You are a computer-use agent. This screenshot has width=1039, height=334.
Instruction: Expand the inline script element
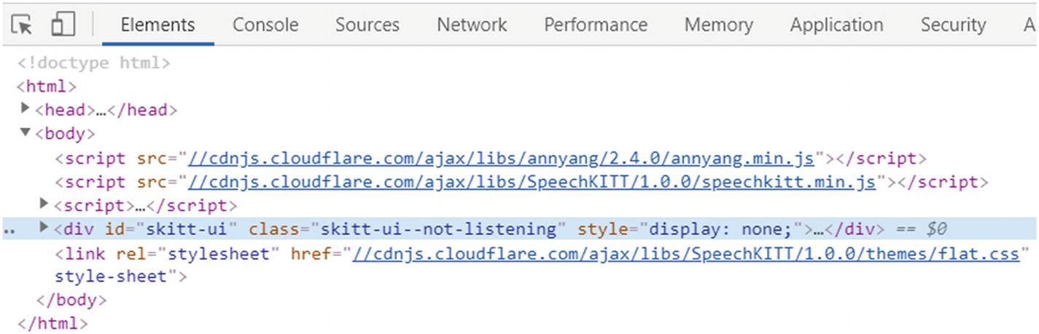[x=44, y=204]
